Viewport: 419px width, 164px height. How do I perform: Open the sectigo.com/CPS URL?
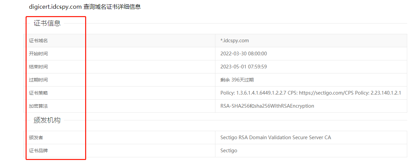(326, 93)
